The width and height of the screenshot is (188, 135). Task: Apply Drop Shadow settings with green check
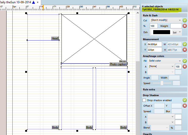[x=185, y=100]
